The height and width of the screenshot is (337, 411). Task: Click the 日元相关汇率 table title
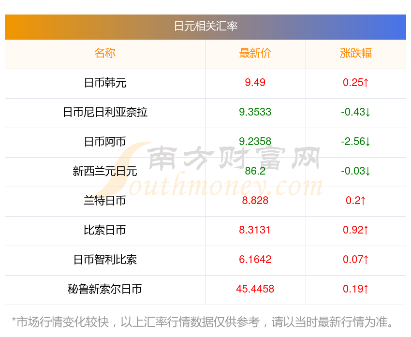(205, 26)
